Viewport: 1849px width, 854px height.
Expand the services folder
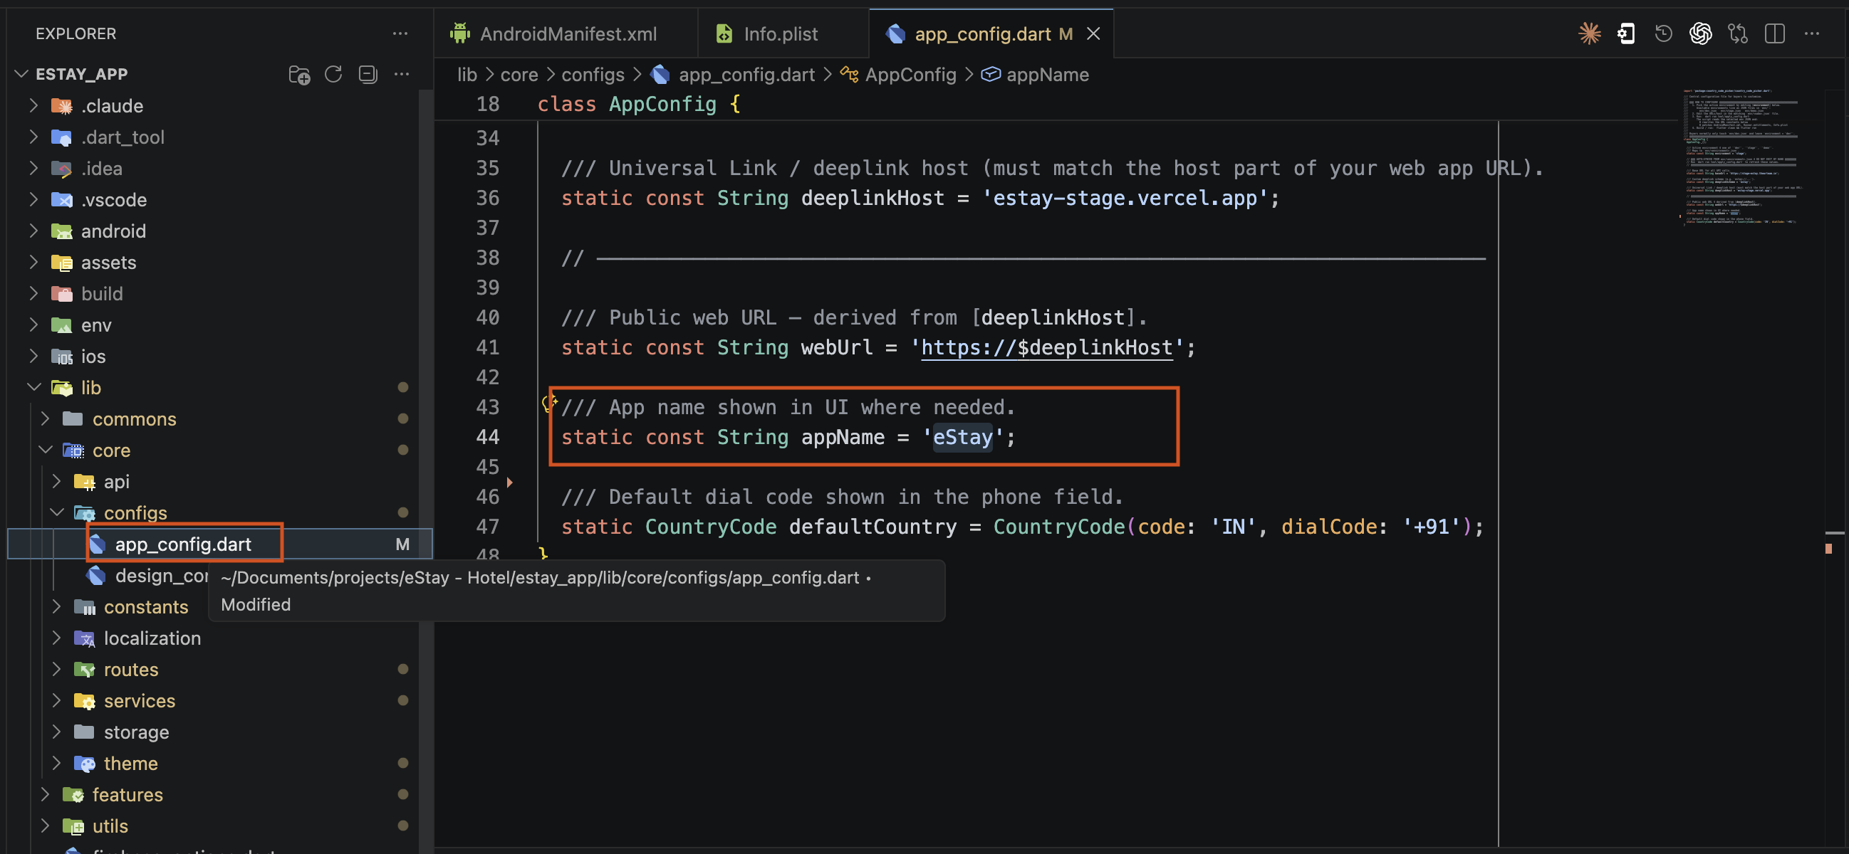[x=56, y=700]
